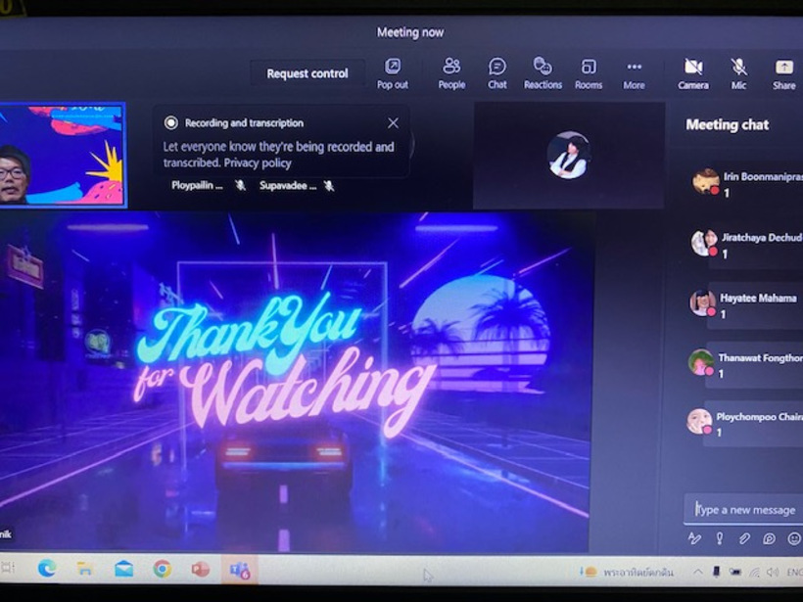Open the emoji picker in chat
This screenshot has height=602, width=803.
pos(793,538)
